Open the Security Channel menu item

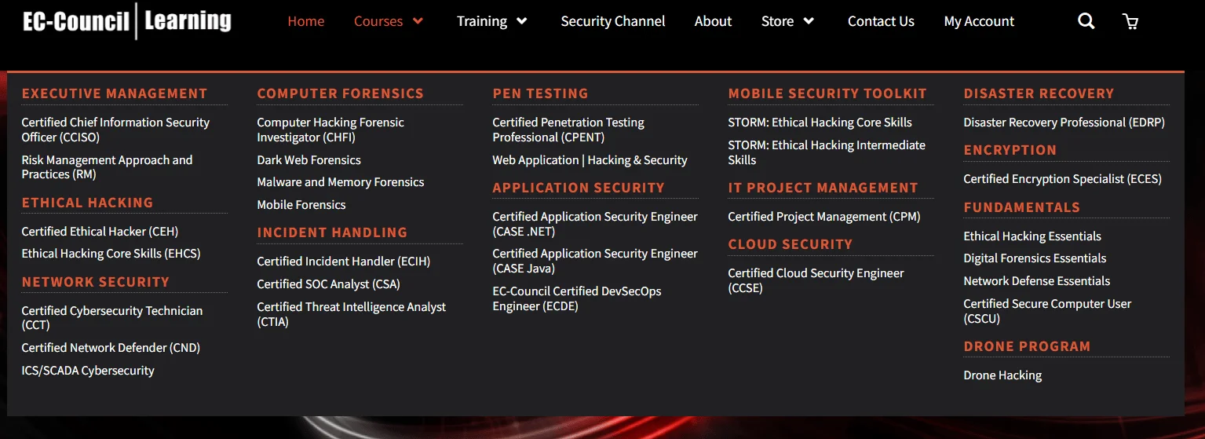coord(613,21)
